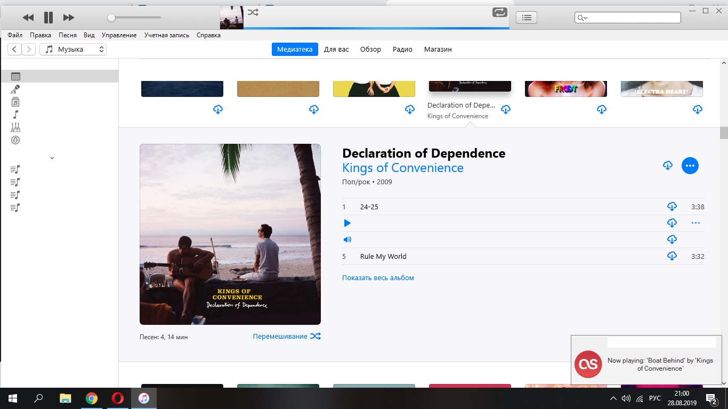Click the large Declaration of Dependence artwork

230,234
